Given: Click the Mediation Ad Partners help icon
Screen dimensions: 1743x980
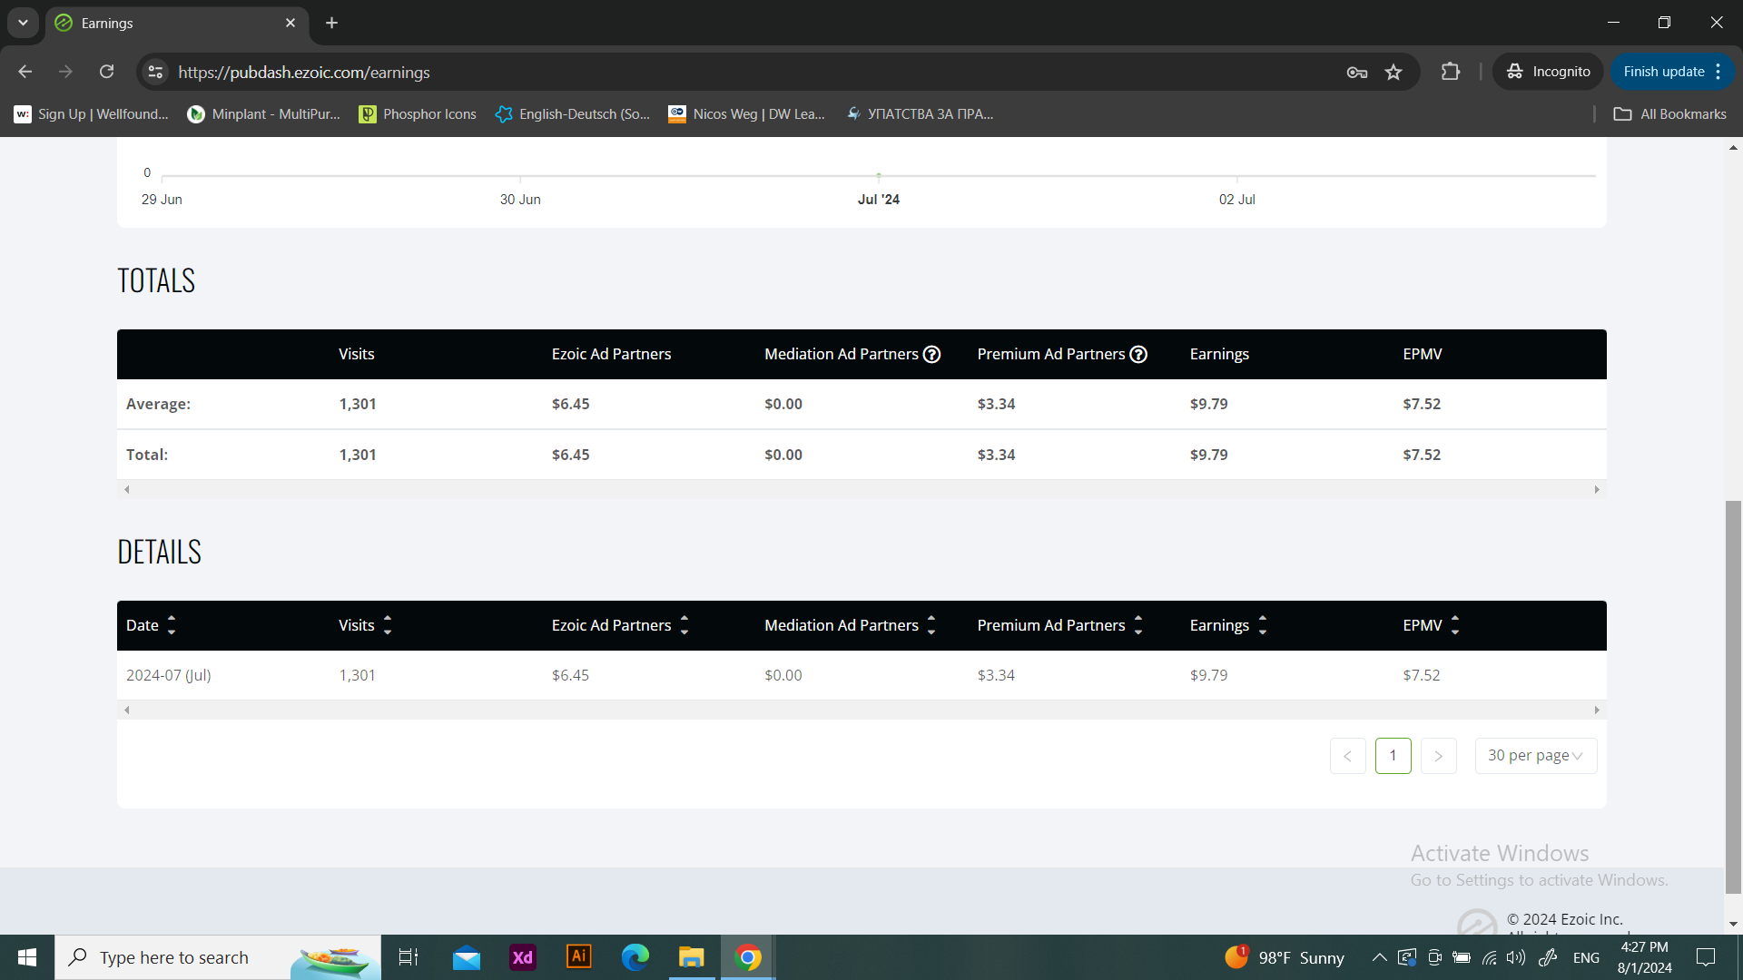Looking at the screenshot, I should point(931,355).
